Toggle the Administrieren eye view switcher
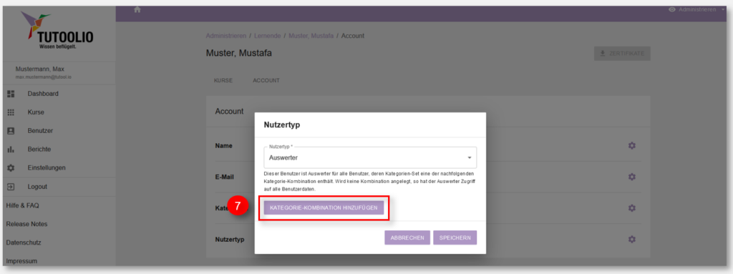The image size is (733, 274). coord(672,9)
